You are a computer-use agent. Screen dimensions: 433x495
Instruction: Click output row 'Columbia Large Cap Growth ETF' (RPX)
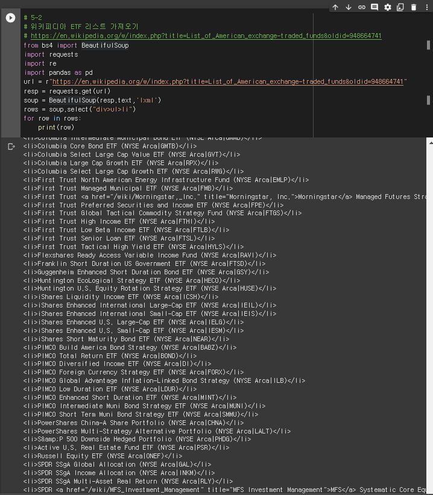121,163
